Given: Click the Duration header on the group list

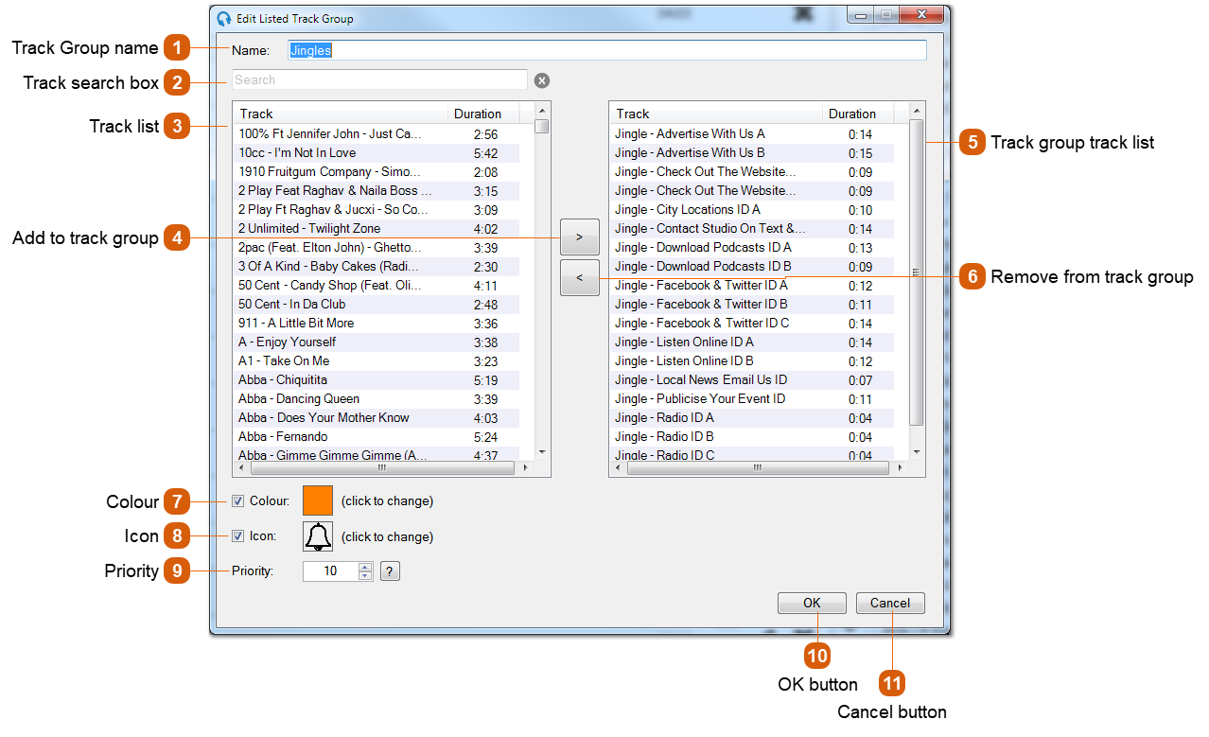Looking at the screenshot, I should [853, 114].
